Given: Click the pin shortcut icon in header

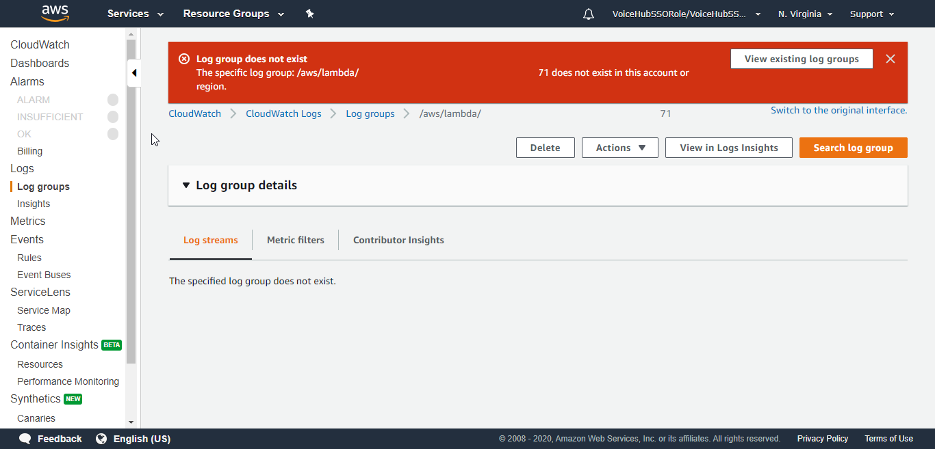Looking at the screenshot, I should pyautogui.click(x=309, y=14).
